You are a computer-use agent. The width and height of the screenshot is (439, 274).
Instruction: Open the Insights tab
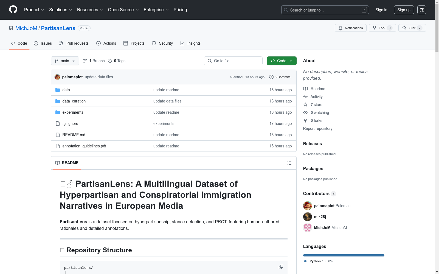pos(190,43)
